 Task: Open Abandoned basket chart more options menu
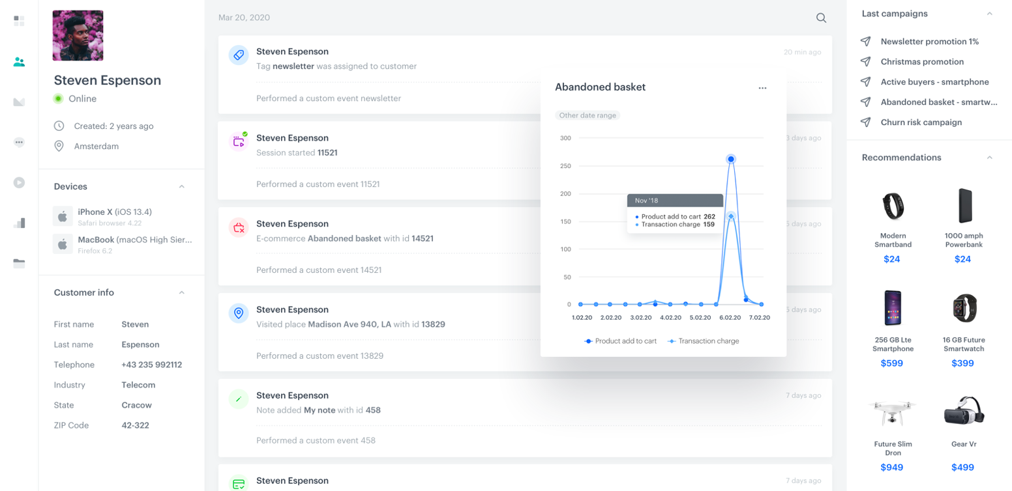click(762, 88)
